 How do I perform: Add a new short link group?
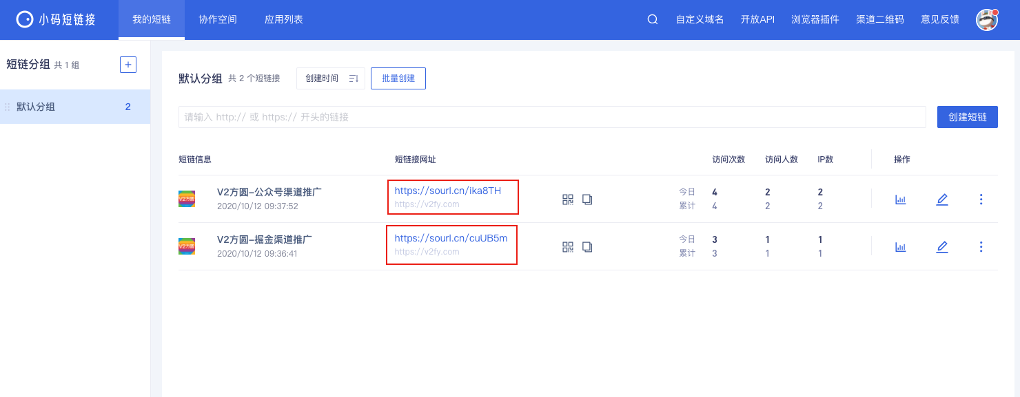pyautogui.click(x=128, y=65)
